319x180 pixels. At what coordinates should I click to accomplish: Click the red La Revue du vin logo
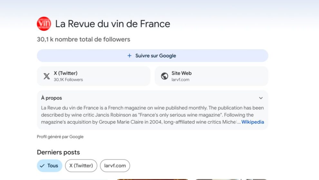tap(44, 24)
